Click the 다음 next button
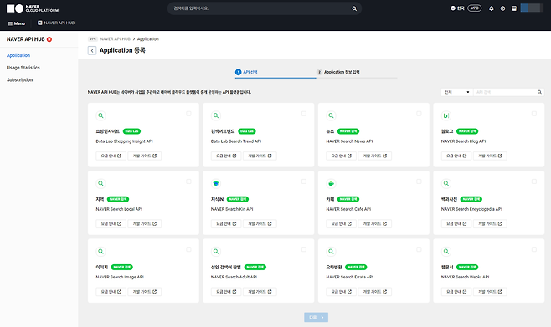 click(317, 318)
